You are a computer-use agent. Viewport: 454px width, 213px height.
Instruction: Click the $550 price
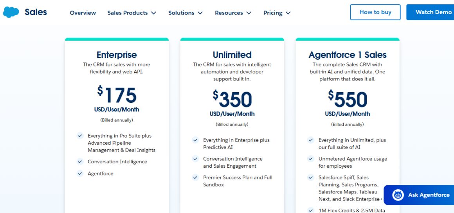348,99
